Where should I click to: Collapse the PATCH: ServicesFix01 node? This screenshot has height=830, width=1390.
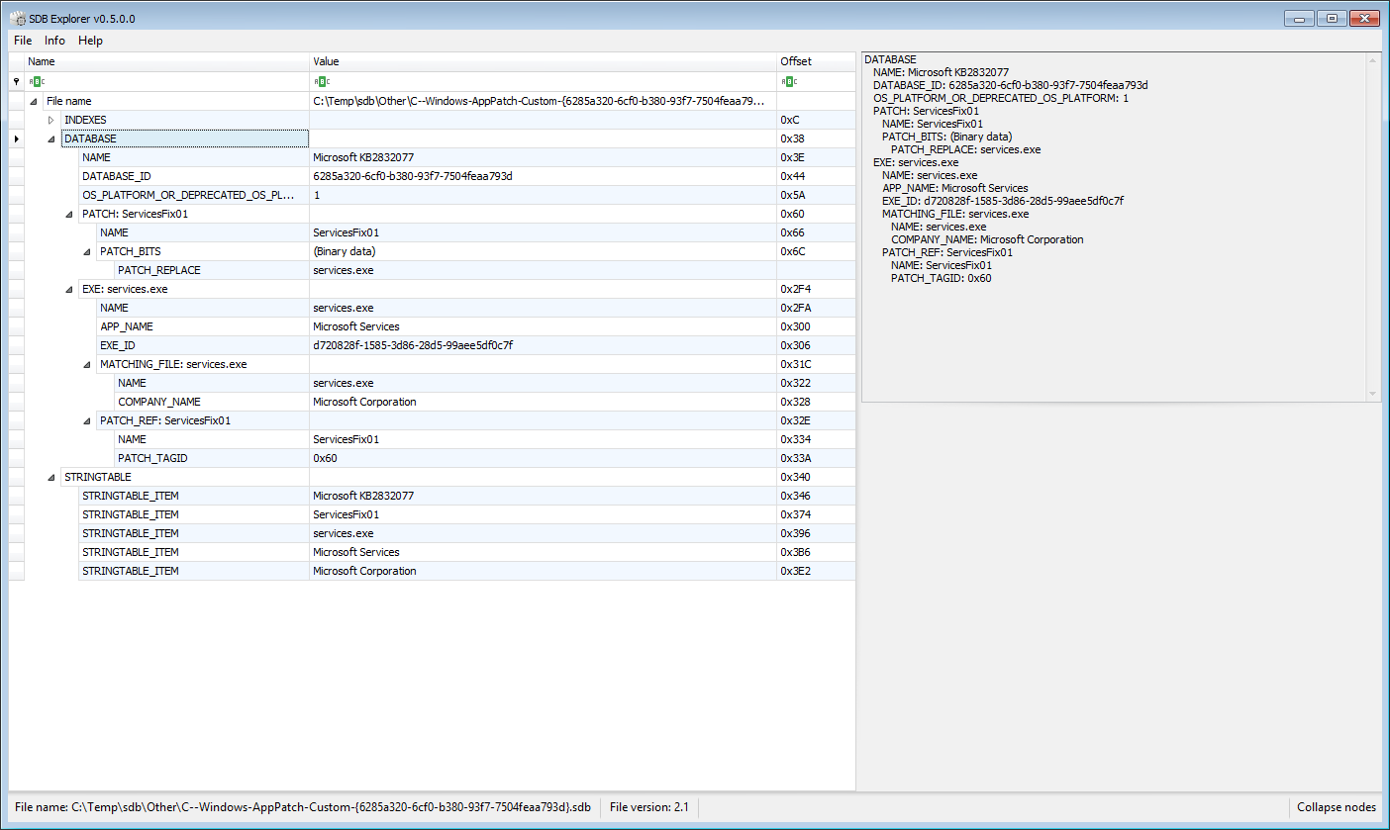70,214
